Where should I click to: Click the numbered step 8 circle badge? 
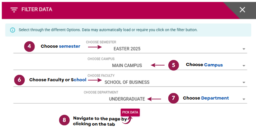click(64, 120)
